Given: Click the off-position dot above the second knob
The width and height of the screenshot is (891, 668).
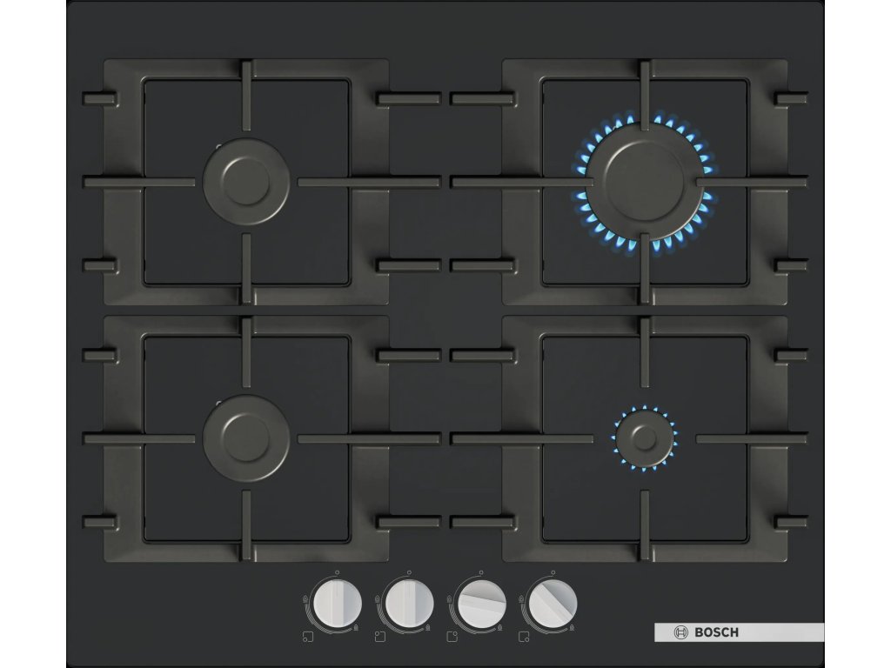Looking at the screenshot, I should (x=409, y=571).
